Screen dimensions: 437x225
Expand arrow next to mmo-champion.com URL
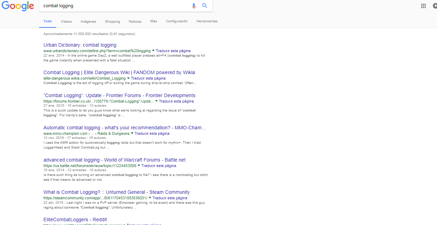tap(132, 133)
